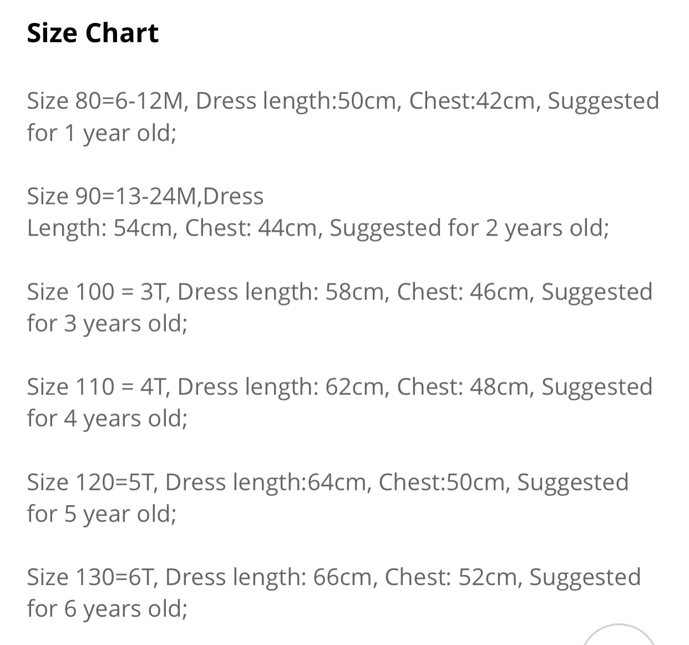Tap the 'for 3 years old;' text
Image resolution: width=689 pixels, height=645 pixels.
click(107, 324)
